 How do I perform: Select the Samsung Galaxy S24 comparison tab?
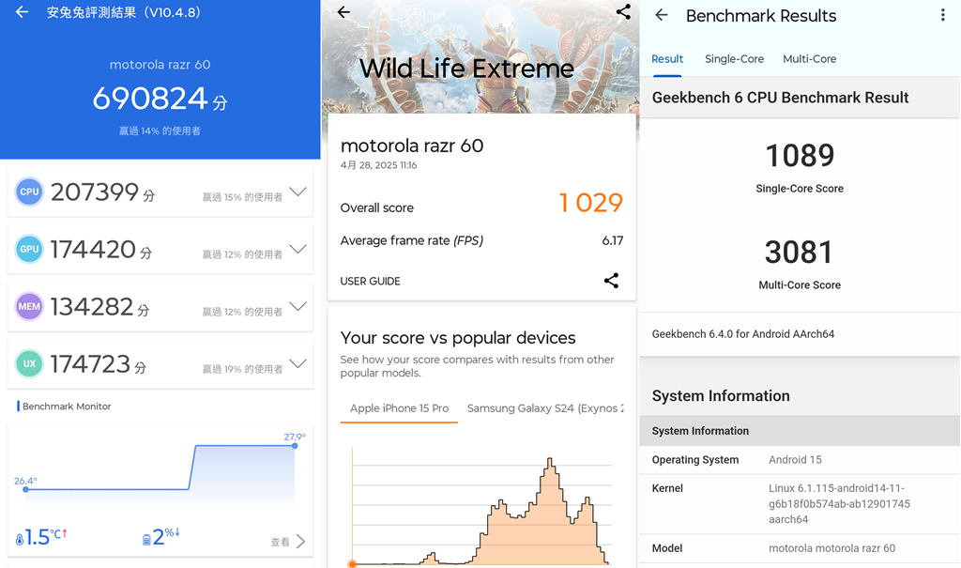coord(542,408)
